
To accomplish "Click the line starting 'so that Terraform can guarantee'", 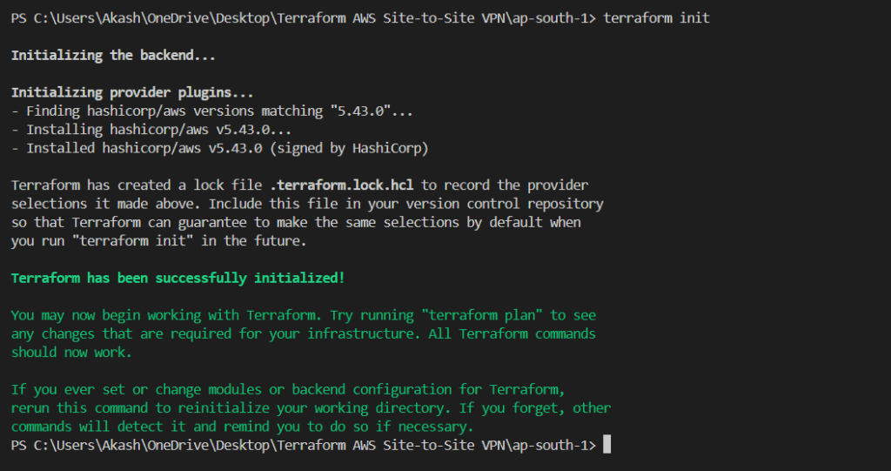I will pyautogui.click(x=296, y=222).
